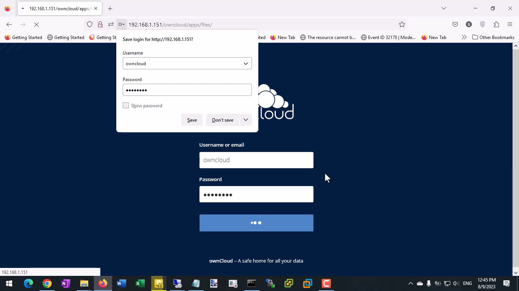This screenshot has height=291, width=519.
Task: Open Firefox View icon
Action: pyautogui.click(x=8, y=8)
